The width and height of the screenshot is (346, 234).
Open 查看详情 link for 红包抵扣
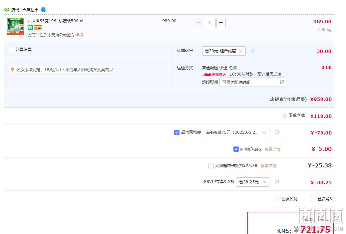(x=272, y=149)
